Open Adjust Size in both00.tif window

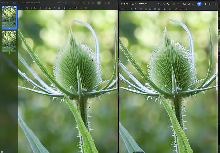point(159,9)
